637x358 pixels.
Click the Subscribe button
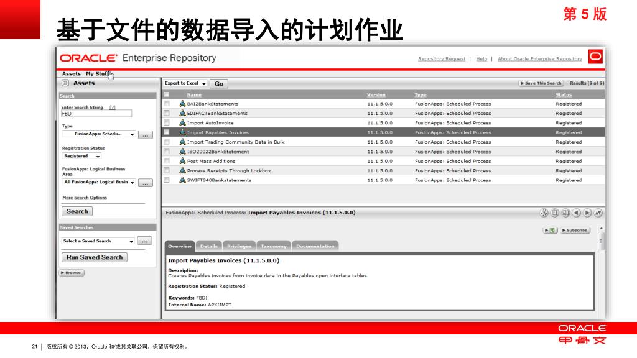(575, 230)
